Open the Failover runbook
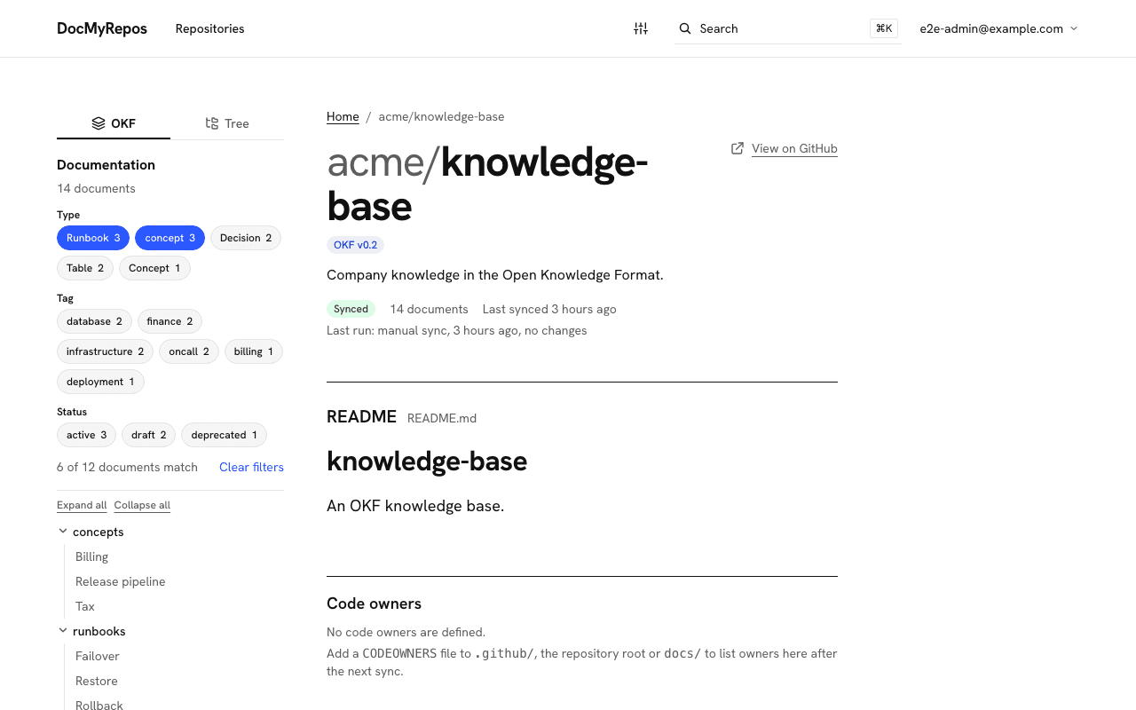 (98, 656)
